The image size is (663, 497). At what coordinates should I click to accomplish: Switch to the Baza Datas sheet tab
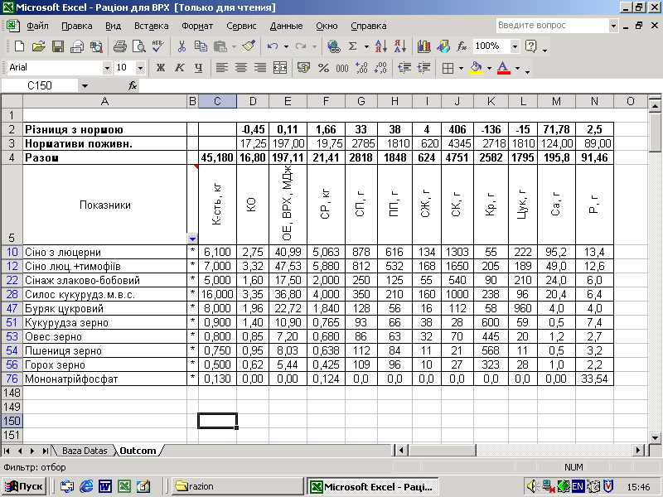(x=85, y=451)
